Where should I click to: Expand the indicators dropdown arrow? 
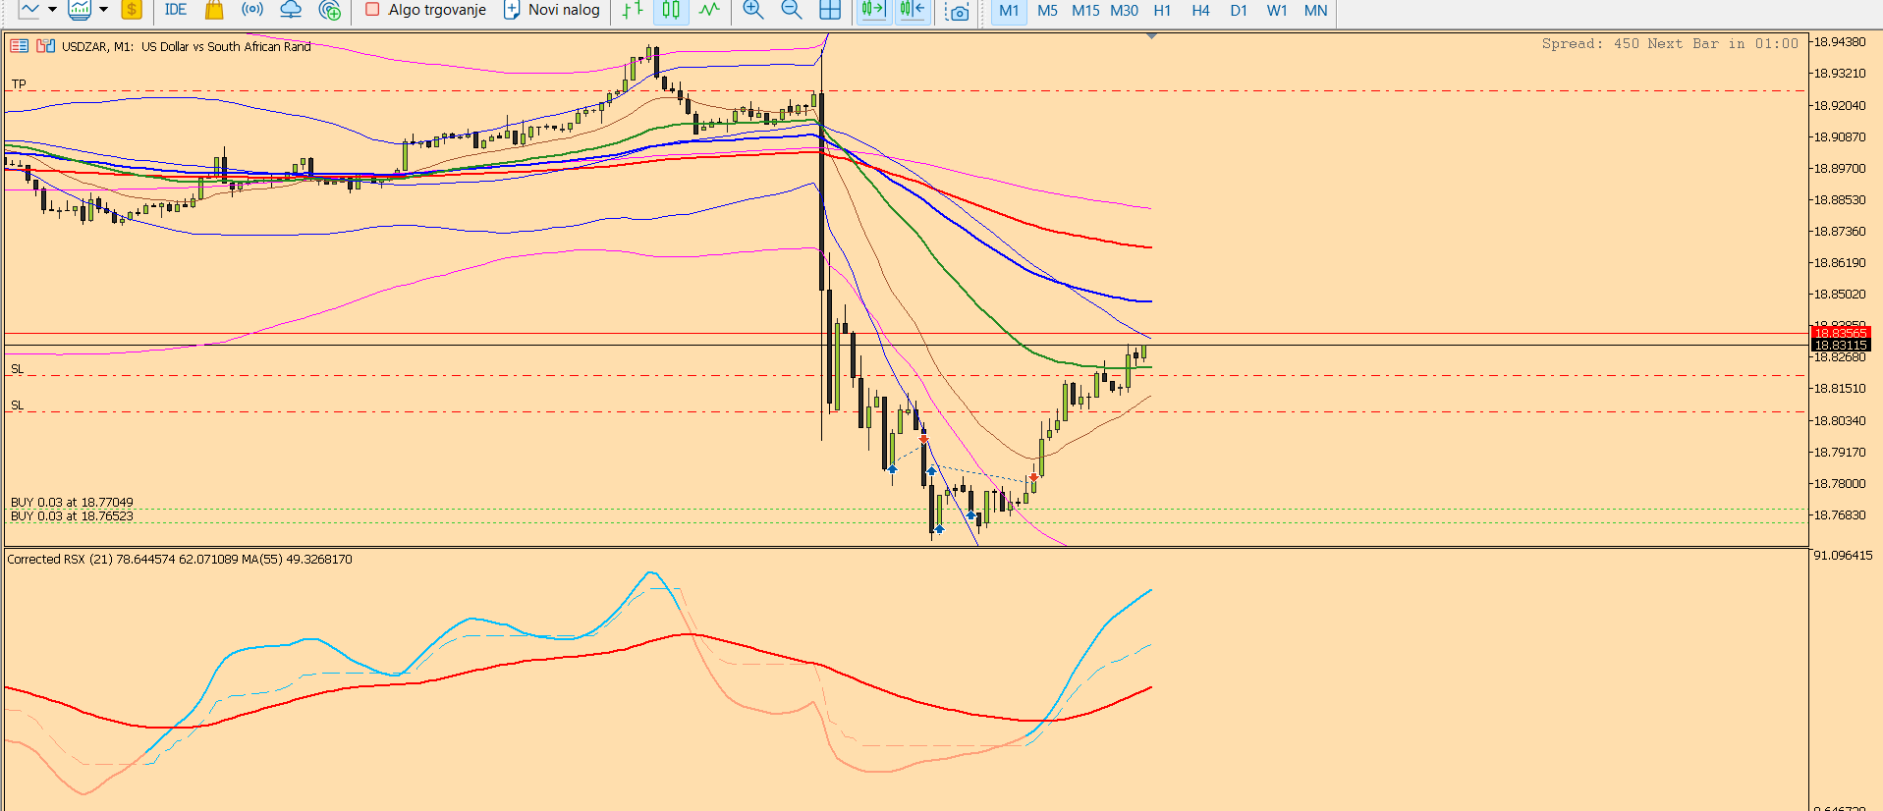(x=103, y=10)
